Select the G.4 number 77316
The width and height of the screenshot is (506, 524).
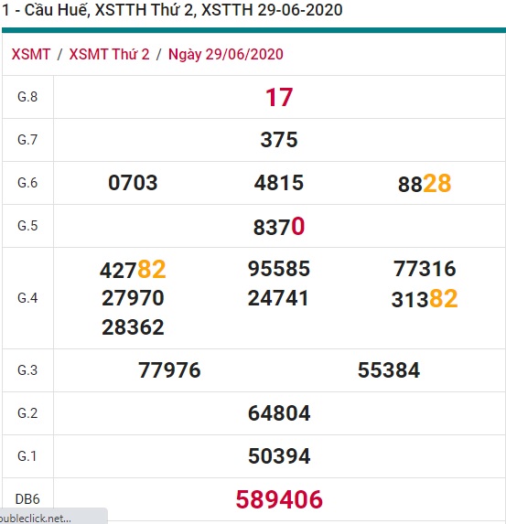pos(425,269)
